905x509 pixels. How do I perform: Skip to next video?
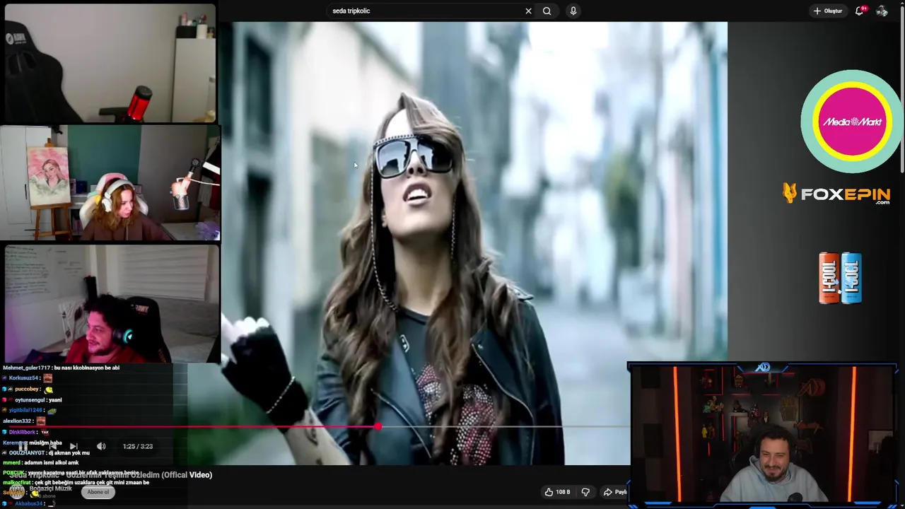click(x=74, y=446)
